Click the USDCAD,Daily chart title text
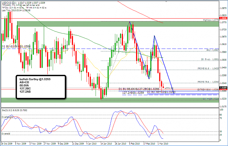Viewport: 228px width, 146px height. tap(9, 3)
